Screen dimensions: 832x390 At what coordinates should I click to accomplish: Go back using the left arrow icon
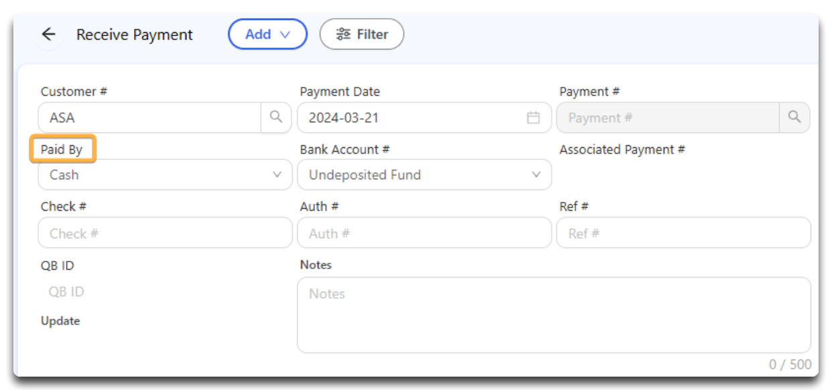point(48,35)
